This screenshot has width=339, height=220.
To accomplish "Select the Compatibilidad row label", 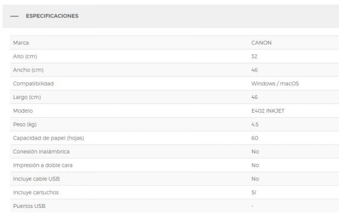I will [x=33, y=84].
